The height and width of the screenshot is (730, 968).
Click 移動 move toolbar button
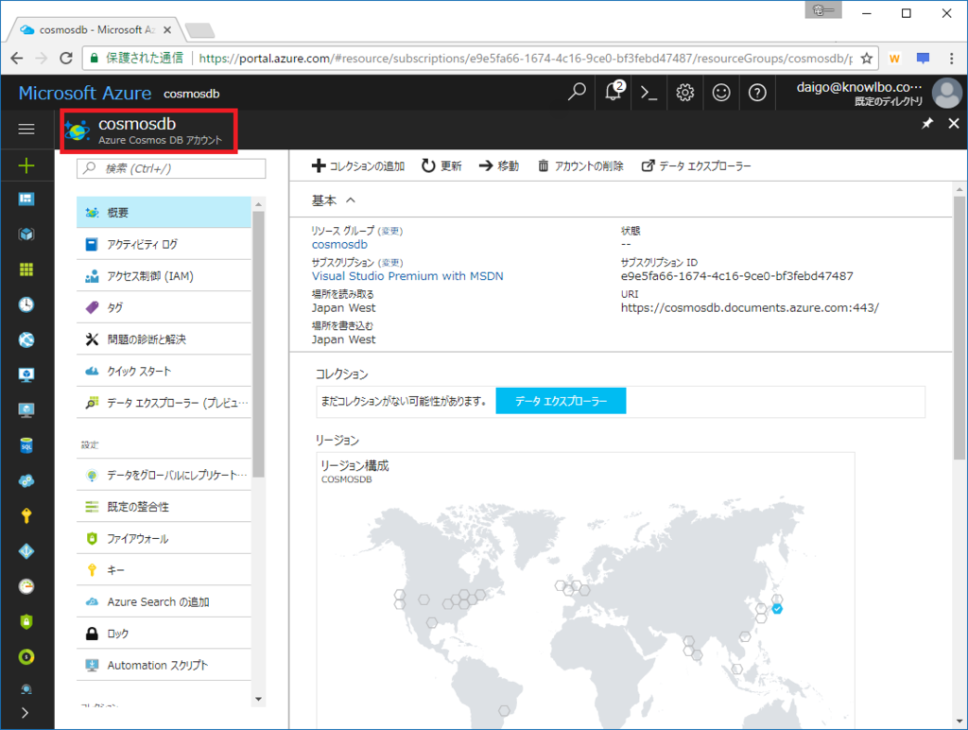point(499,165)
